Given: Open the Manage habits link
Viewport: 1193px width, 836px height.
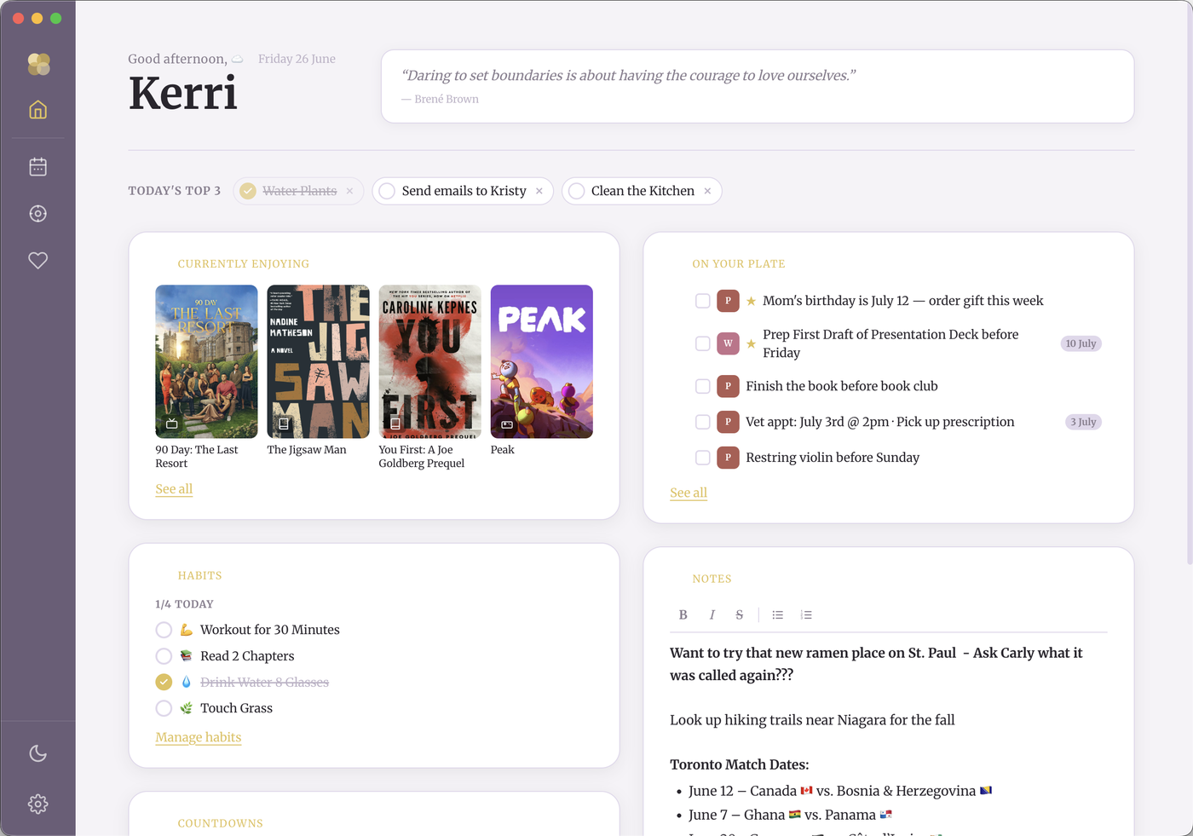Looking at the screenshot, I should pos(199,737).
